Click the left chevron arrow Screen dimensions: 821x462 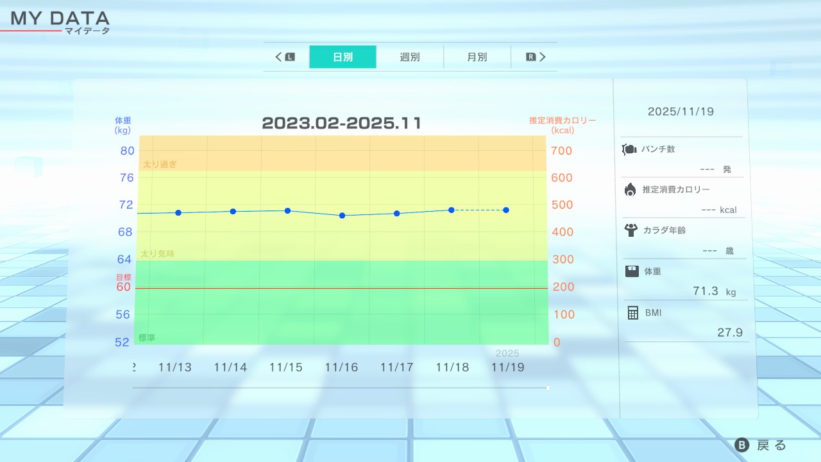(x=279, y=57)
